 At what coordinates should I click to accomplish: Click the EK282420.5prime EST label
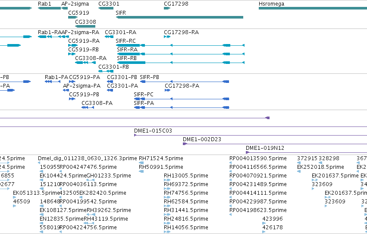tap(103, 193)
